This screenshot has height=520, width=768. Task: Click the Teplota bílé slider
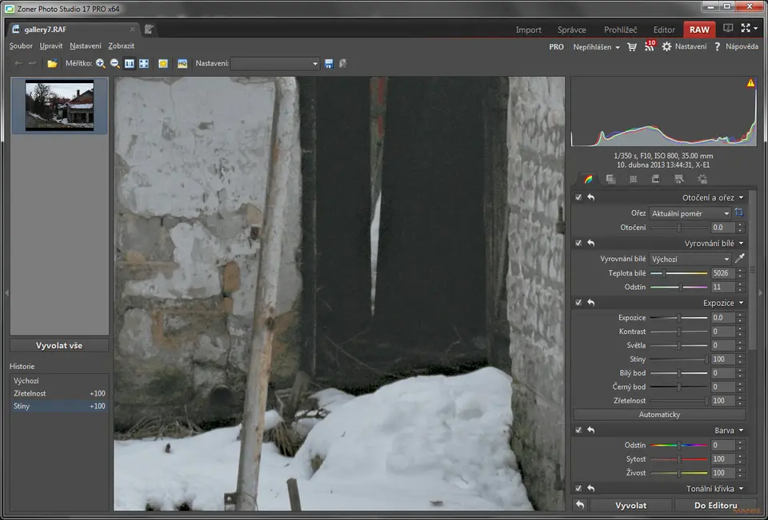[x=678, y=273]
